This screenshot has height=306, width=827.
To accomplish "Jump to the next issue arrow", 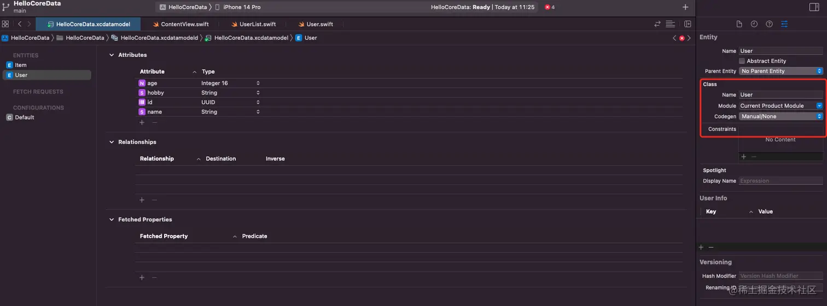I will click(689, 38).
